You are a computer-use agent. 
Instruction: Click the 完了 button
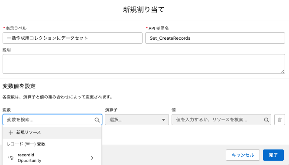(273, 155)
